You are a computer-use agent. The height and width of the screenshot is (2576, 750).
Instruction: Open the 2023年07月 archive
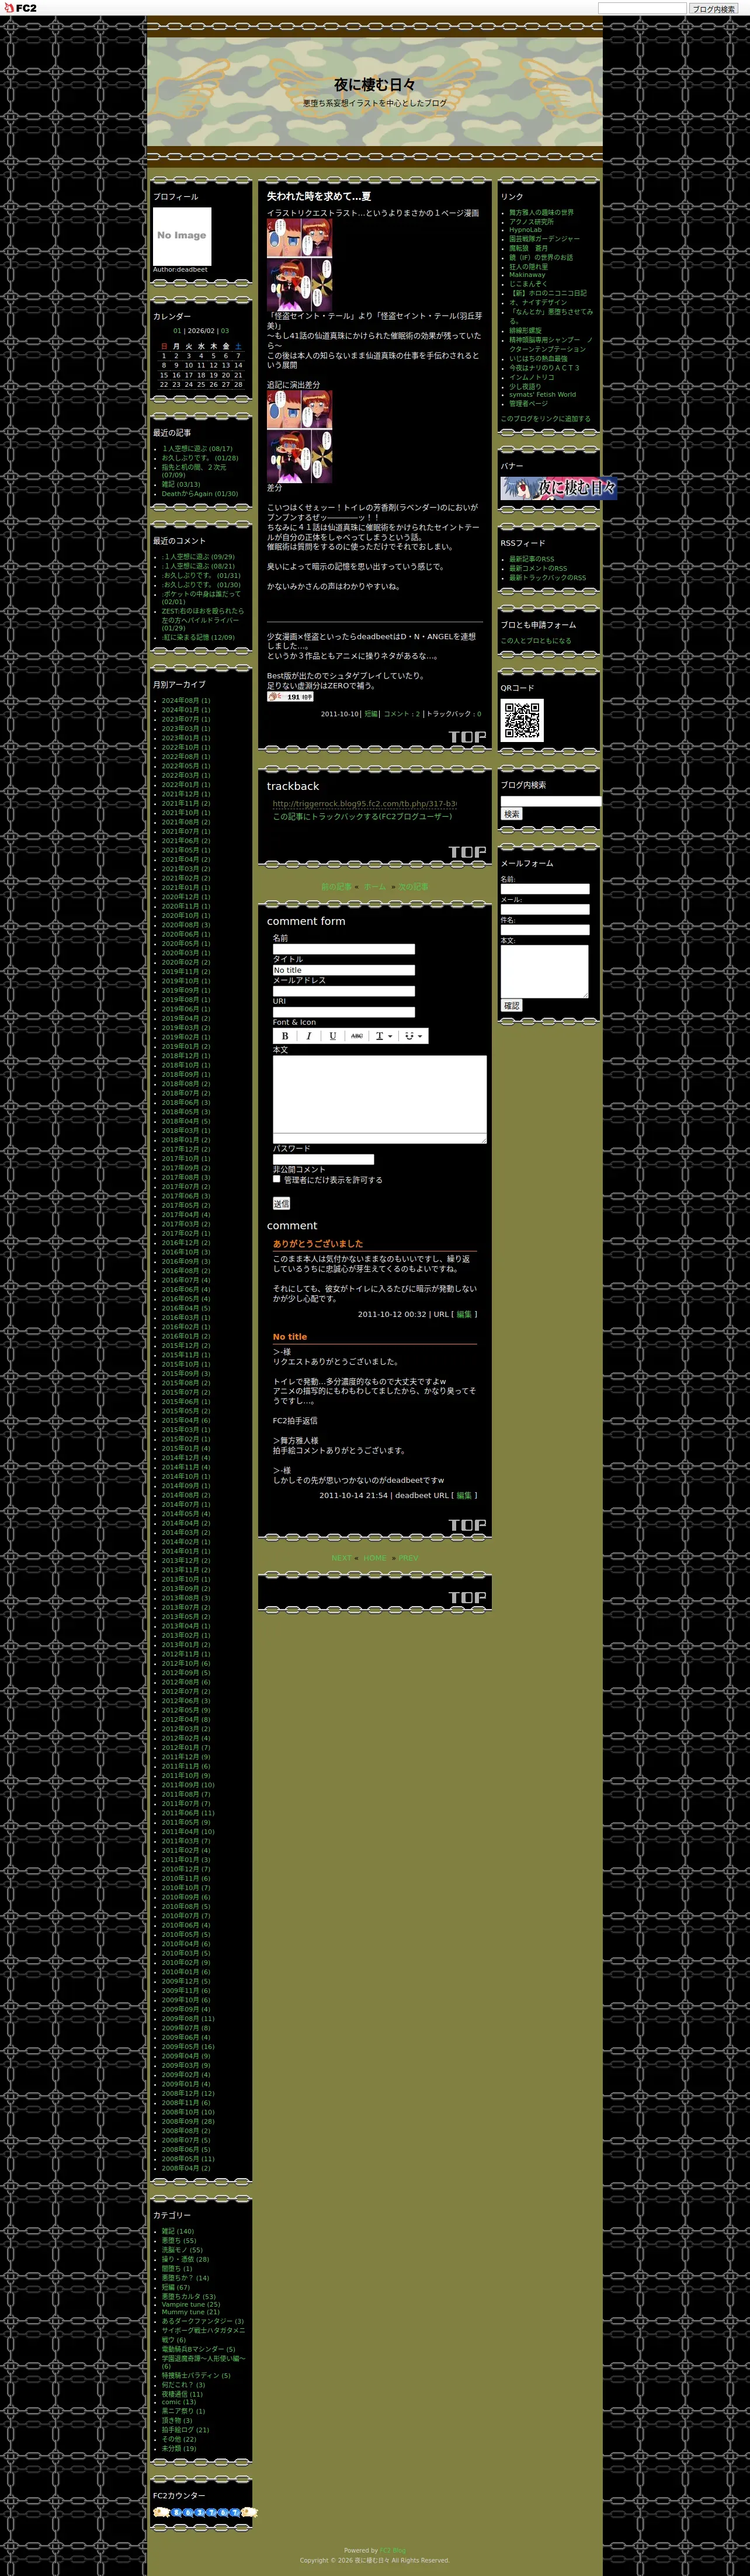tap(186, 719)
